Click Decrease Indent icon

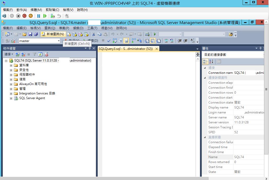(x=179, y=41)
